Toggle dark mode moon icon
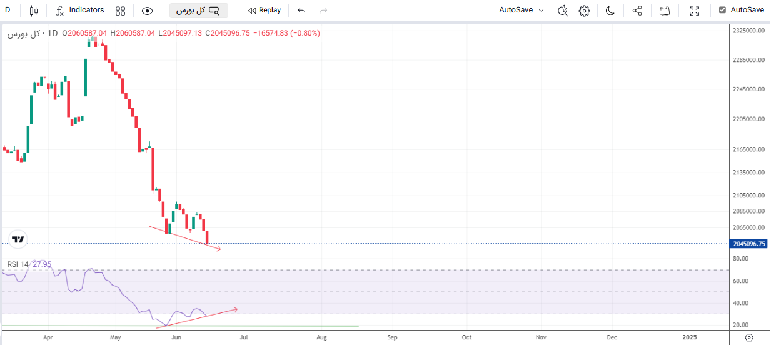This screenshot has height=345, width=771. [610, 11]
